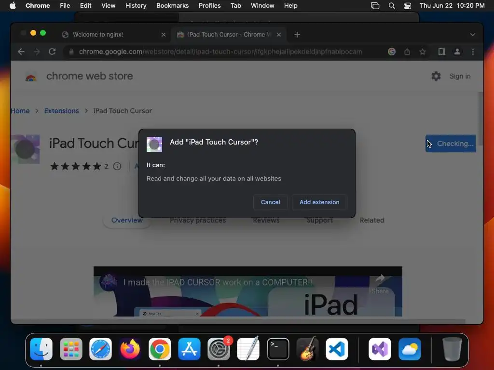Click the Add extension button
The height and width of the screenshot is (370, 494).
click(319, 202)
